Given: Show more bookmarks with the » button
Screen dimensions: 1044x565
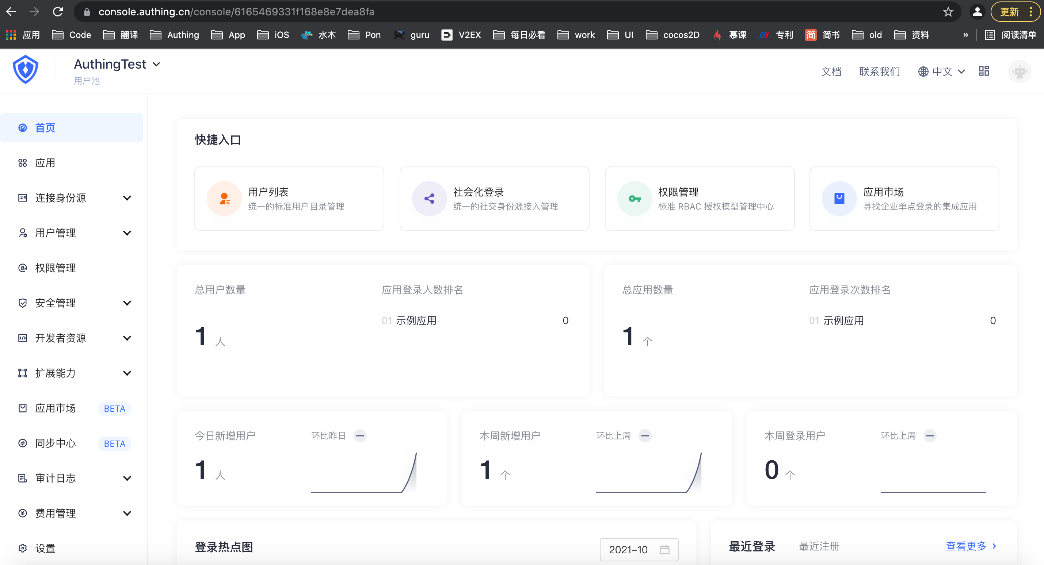Looking at the screenshot, I should pyautogui.click(x=965, y=35).
